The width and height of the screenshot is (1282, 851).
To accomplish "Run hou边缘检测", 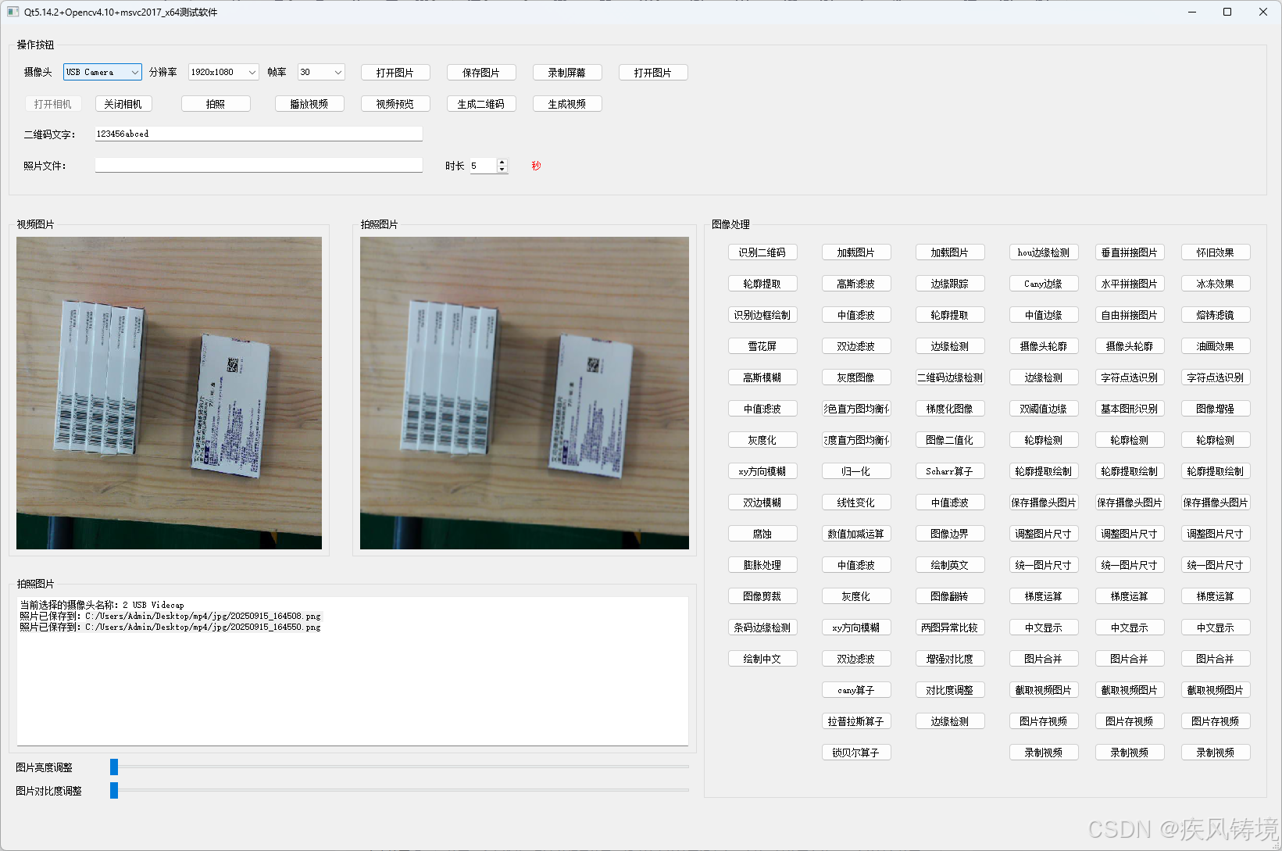I will pyautogui.click(x=1044, y=252).
